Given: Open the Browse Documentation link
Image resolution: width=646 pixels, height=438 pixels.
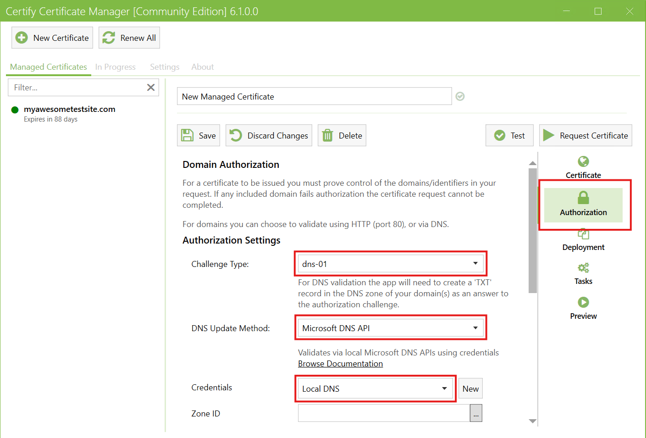Looking at the screenshot, I should click(x=340, y=364).
